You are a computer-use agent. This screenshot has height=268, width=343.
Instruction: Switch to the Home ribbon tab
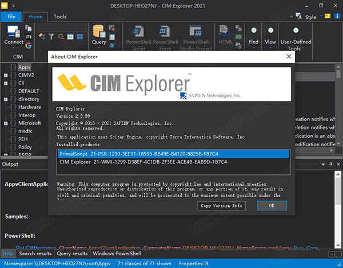(35, 17)
